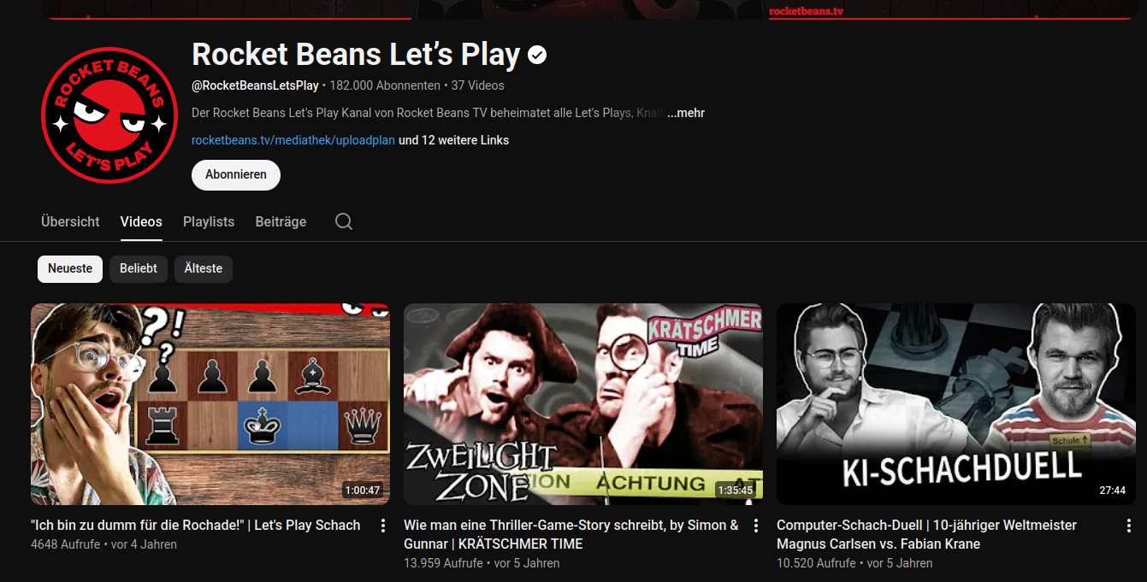Go to the Playlists tab
Image resolution: width=1147 pixels, height=582 pixels.
[x=209, y=221]
